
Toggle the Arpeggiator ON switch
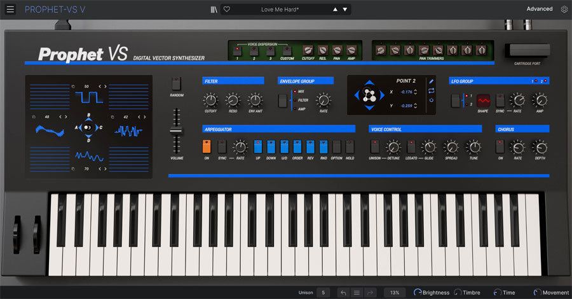(207, 146)
